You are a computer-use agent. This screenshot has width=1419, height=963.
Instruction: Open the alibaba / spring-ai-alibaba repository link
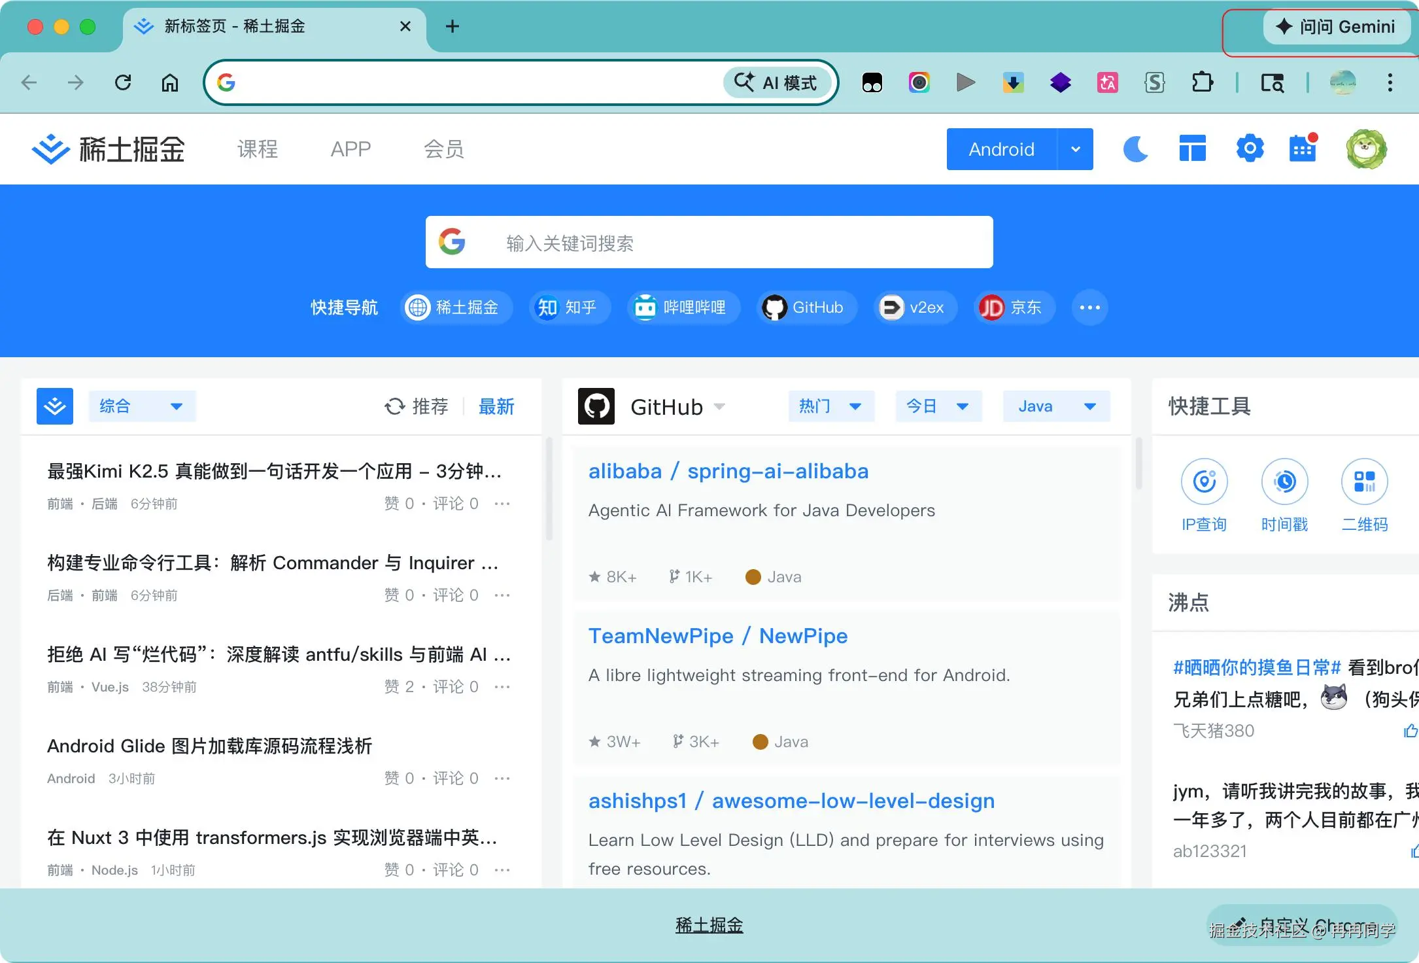728,471
